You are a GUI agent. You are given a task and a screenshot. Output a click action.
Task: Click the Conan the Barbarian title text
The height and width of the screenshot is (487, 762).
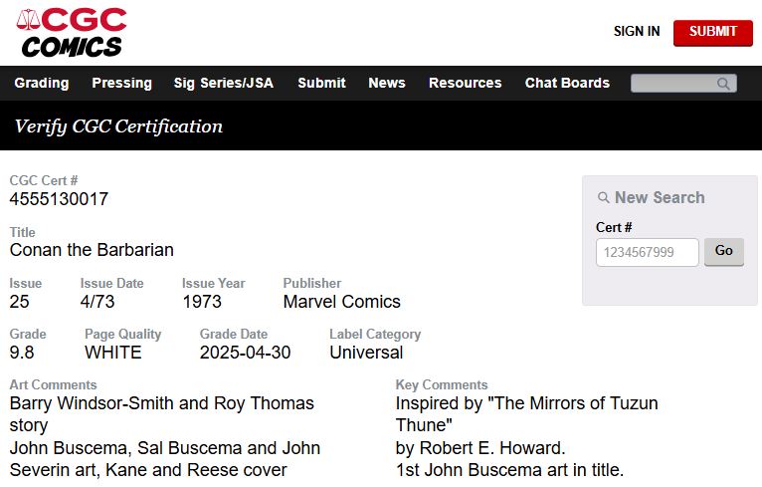(x=92, y=250)
